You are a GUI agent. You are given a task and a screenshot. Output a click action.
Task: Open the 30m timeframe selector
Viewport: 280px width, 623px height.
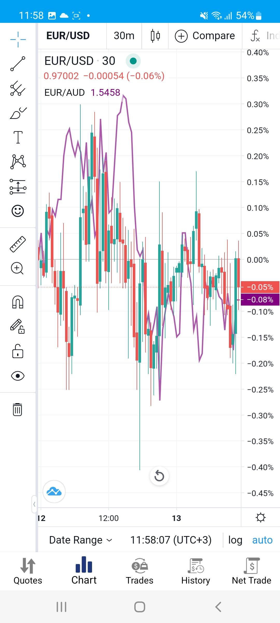tap(124, 36)
